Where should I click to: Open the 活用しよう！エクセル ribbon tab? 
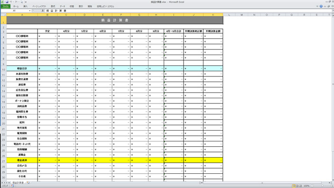click(x=105, y=6)
